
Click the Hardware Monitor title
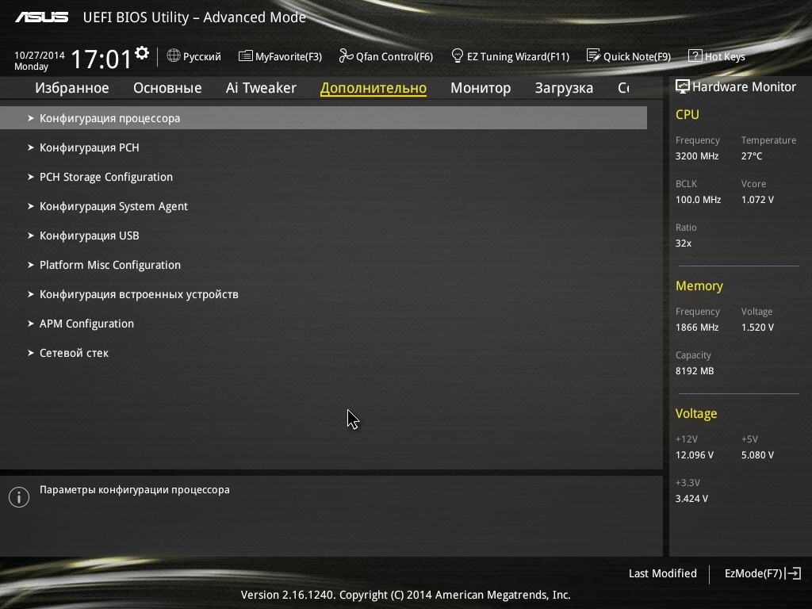[744, 87]
